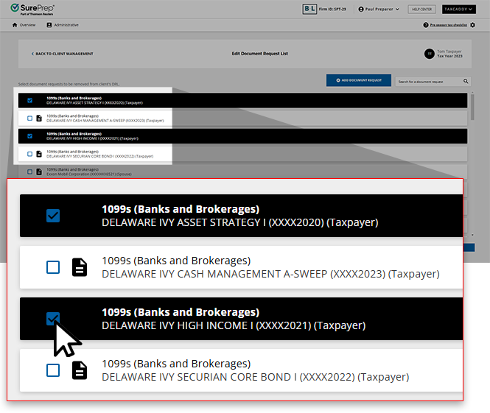Viewport: 490px width, 413px height.
Task: Toggle enlarged Cash Management A-Sweep checkbox
Action: [53, 267]
